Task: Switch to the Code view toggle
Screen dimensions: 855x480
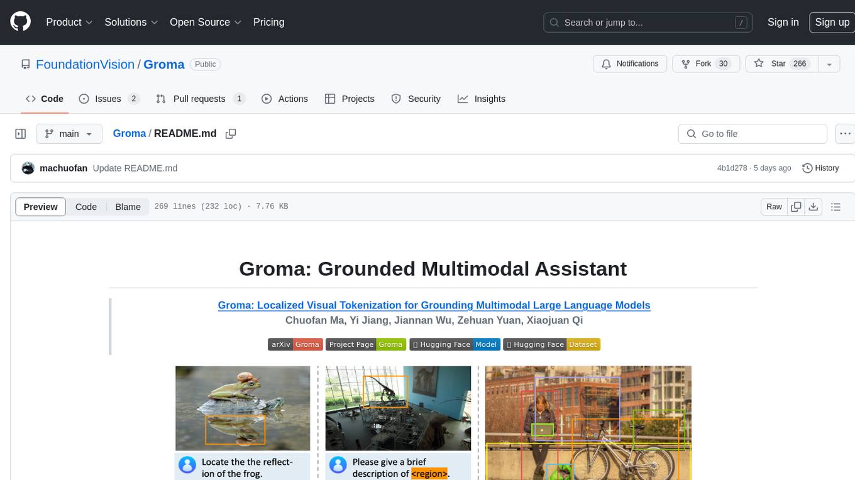Action: point(86,207)
